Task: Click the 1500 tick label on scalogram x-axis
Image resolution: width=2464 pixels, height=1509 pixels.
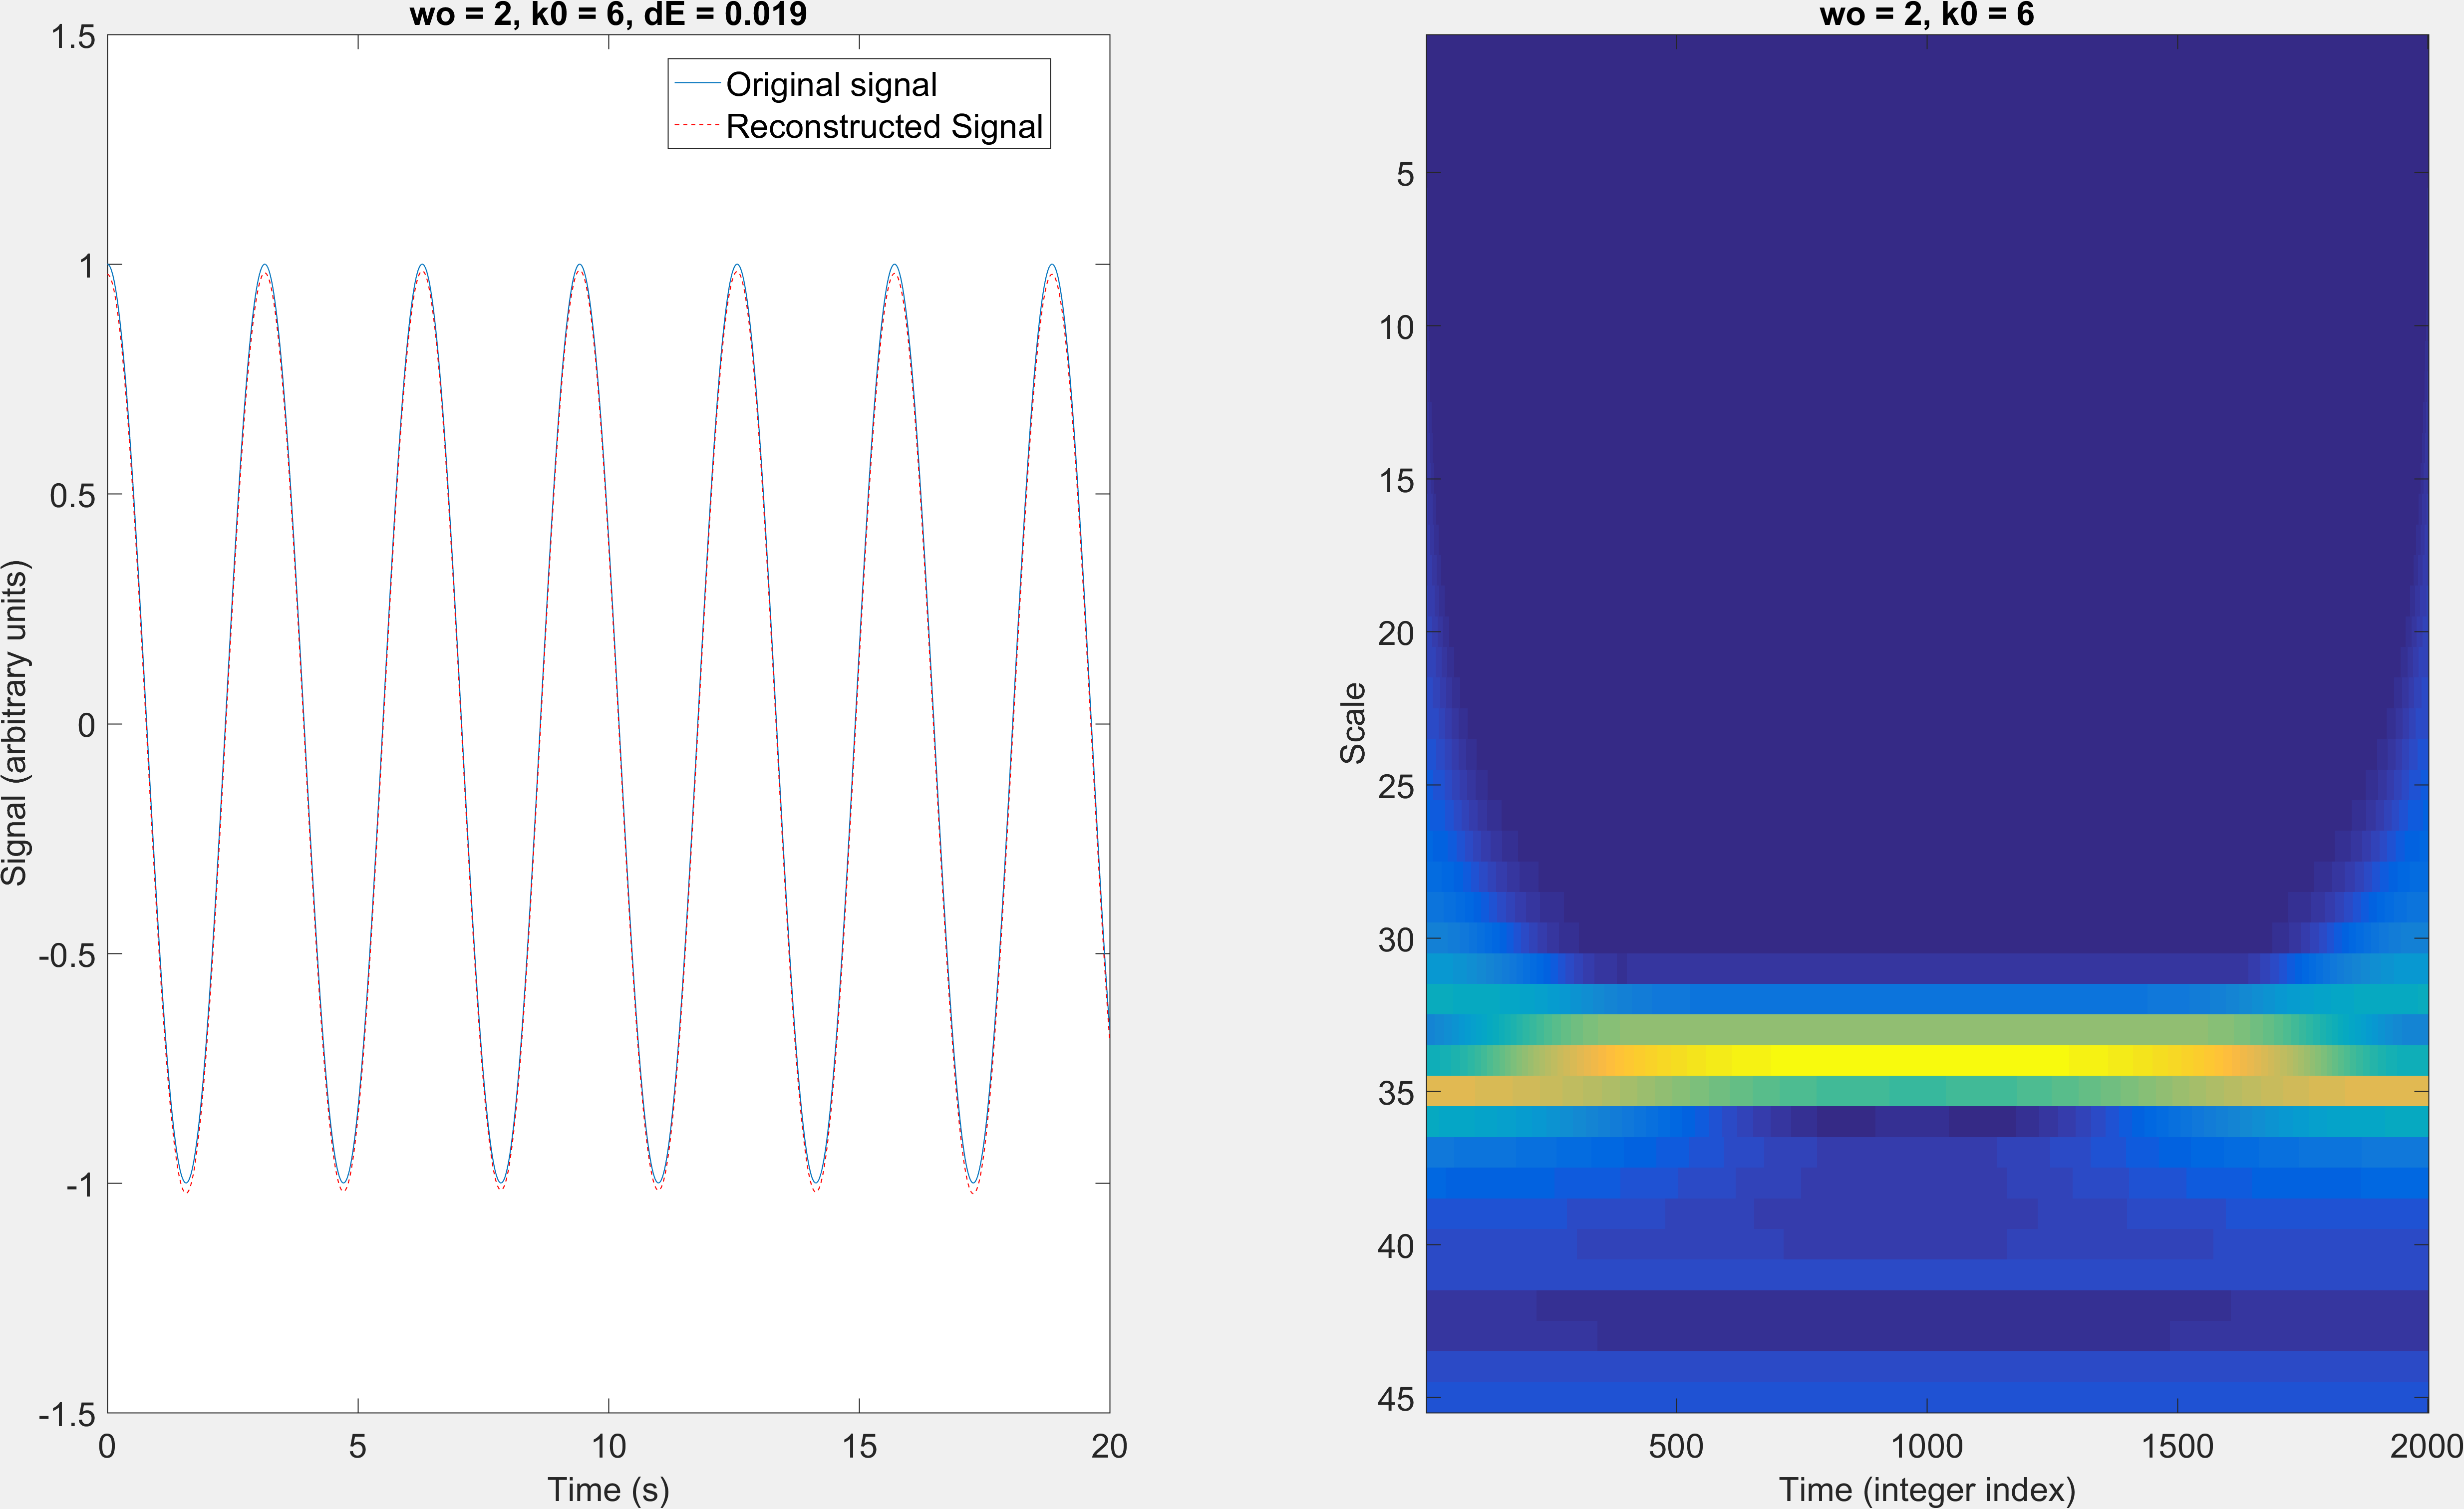Action: pyautogui.click(x=2177, y=1446)
